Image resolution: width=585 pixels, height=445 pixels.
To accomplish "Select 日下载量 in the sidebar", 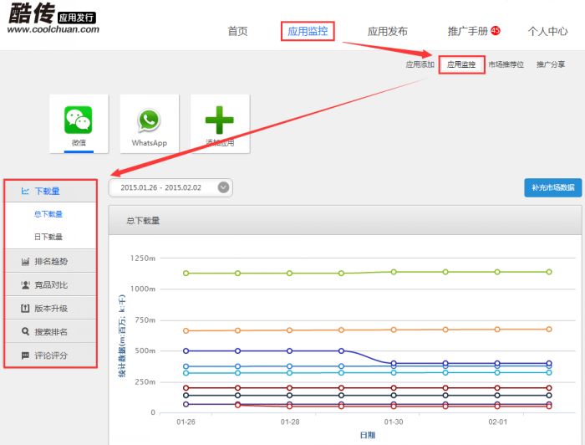I will pyautogui.click(x=48, y=237).
